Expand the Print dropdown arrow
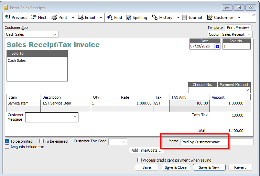This screenshot has height=176, width=260. (x=73, y=18)
